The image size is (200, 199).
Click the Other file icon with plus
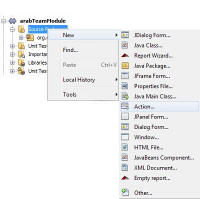click(x=125, y=192)
